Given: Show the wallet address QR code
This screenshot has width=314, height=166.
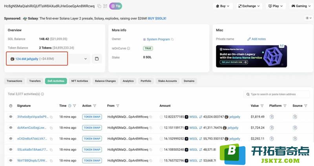Looking at the screenshot, I should click(105, 6).
